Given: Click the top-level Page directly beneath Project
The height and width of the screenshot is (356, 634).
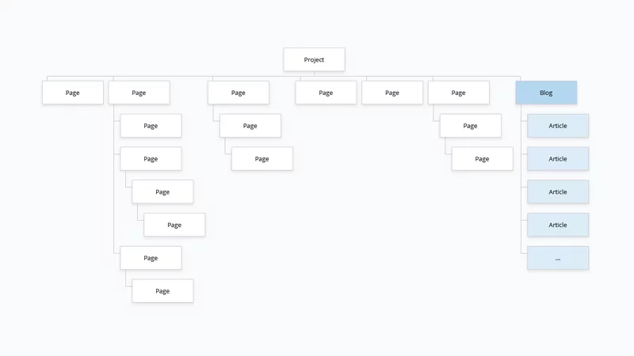Looking at the screenshot, I should 326,93.
